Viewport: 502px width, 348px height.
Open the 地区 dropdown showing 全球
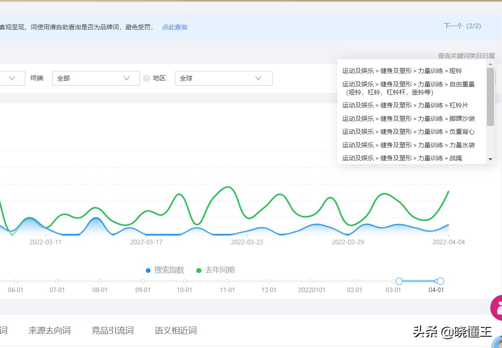click(224, 78)
